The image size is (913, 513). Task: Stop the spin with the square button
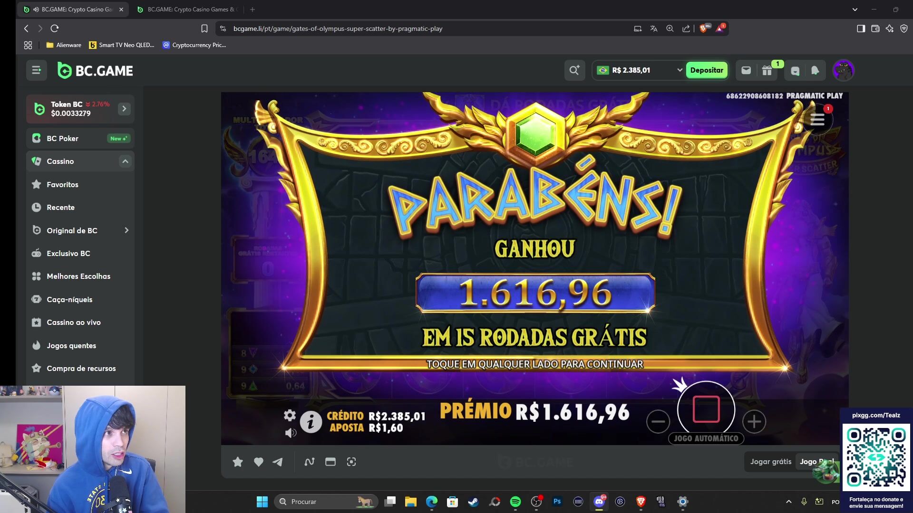click(x=706, y=409)
